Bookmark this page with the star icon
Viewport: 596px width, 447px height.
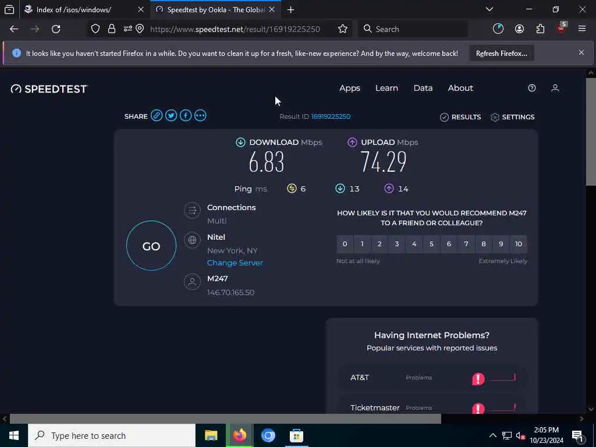point(342,29)
